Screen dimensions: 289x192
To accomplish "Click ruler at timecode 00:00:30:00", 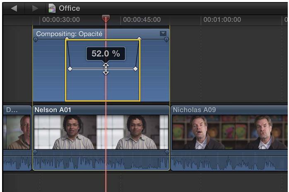I will pos(61,19).
